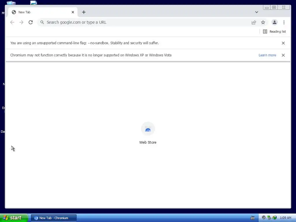Click the magnifier icon in the address bar
The width and height of the screenshot is (296, 222).
(42, 22)
